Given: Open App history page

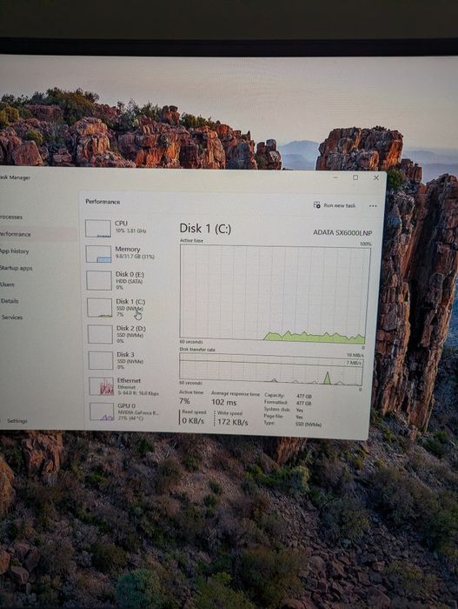Looking at the screenshot, I should coord(15,251).
